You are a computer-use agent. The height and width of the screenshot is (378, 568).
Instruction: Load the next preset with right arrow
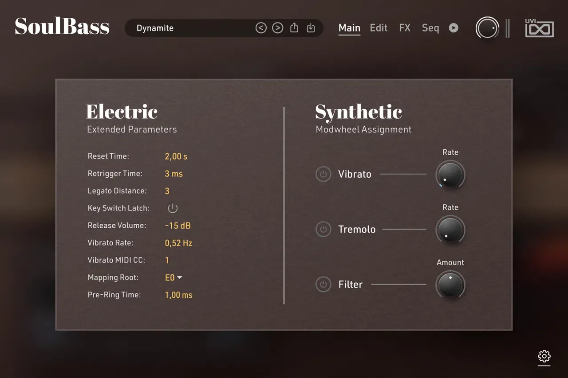(x=277, y=28)
